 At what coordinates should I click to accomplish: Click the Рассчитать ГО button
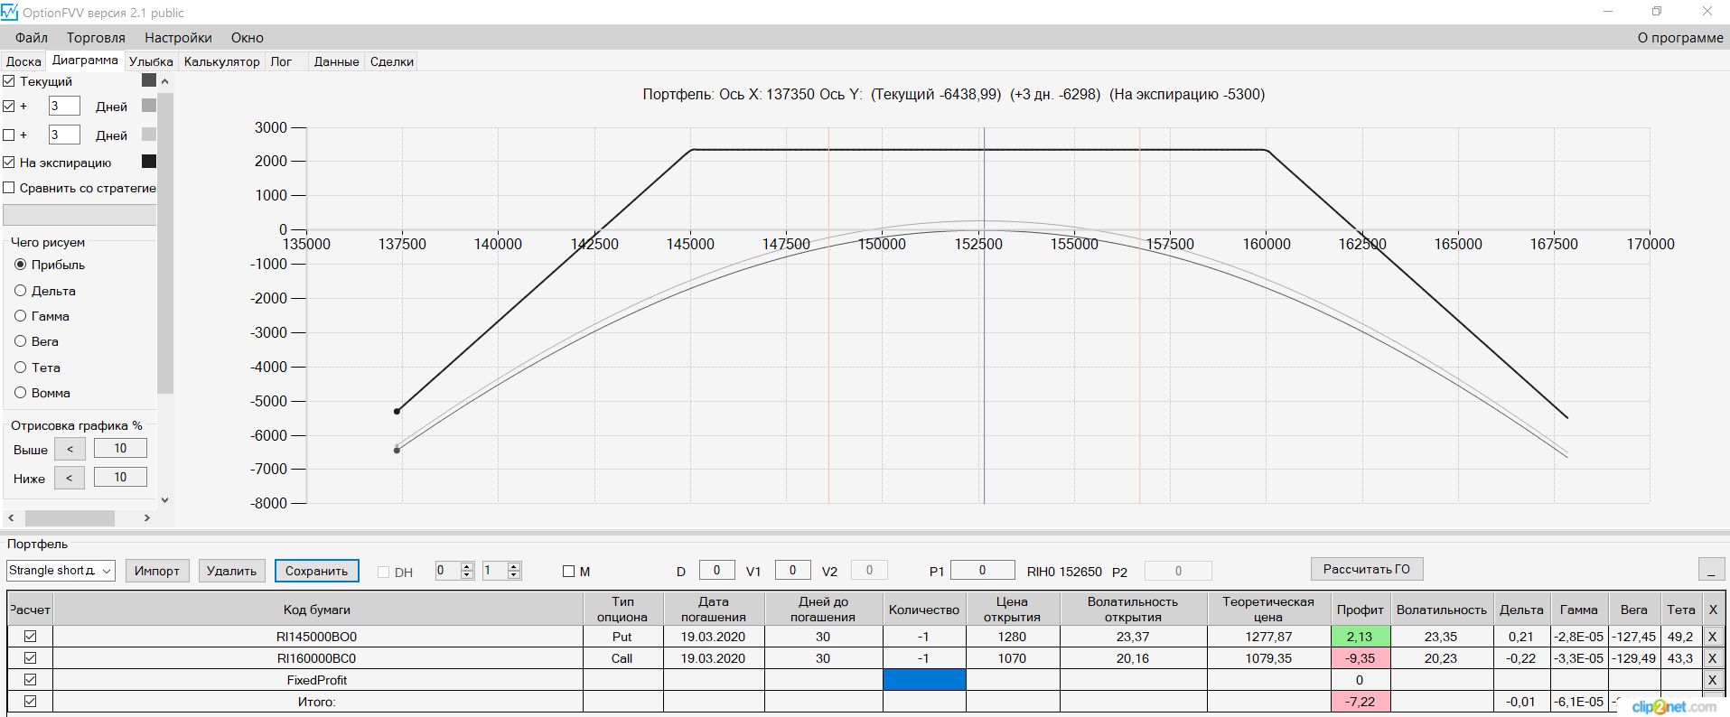click(x=1367, y=569)
